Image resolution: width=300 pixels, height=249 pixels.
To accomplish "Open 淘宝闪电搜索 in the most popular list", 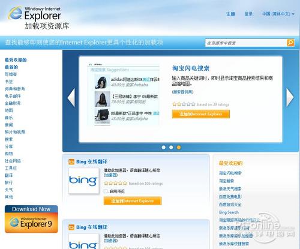I will point(230,173).
